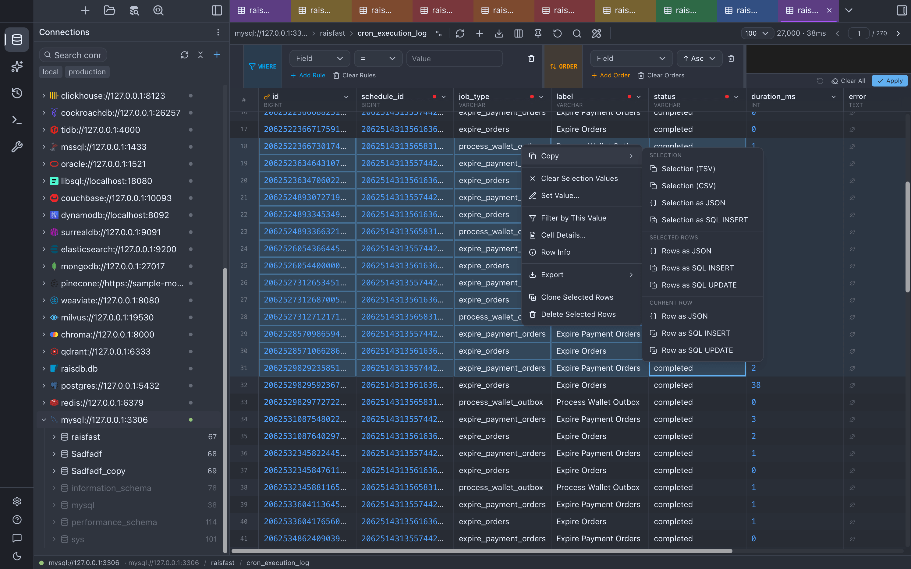Viewport: 911px width, 569px height.
Task: Refresh the connections list
Action: point(184,55)
